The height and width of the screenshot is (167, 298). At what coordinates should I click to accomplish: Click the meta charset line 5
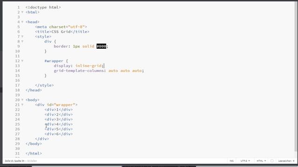[61, 27]
